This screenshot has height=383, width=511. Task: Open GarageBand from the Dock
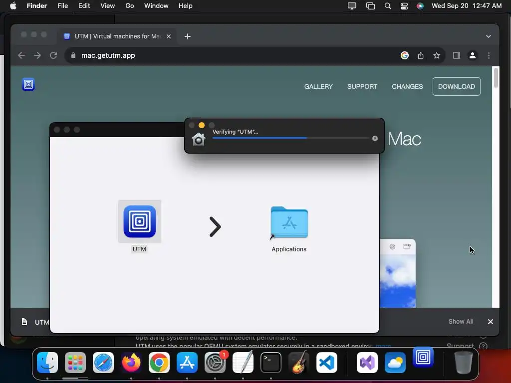pos(299,363)
